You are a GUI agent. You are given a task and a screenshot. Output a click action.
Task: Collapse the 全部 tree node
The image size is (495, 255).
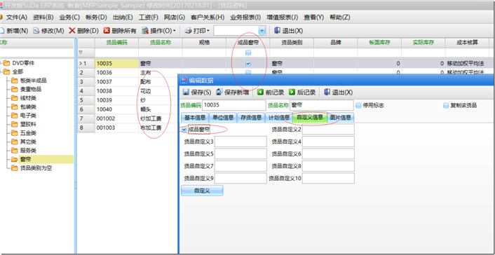point(1,71)
